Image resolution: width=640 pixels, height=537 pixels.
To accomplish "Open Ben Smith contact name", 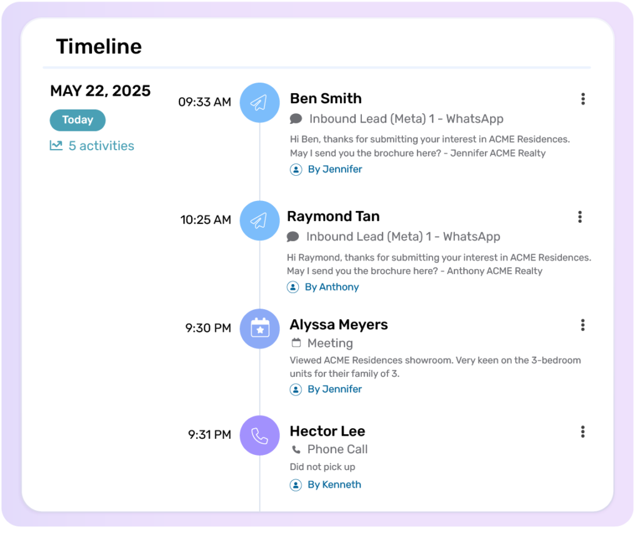I will [x=326, y=99].
